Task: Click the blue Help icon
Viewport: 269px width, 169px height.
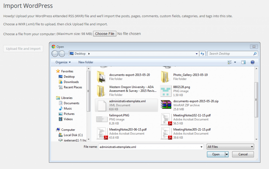Action: [x=252, y=62]
